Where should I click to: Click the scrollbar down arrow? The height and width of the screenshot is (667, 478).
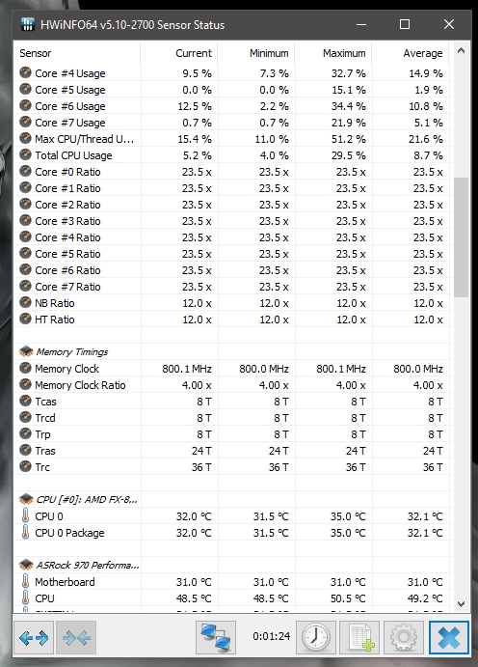(x=461, y=603)
